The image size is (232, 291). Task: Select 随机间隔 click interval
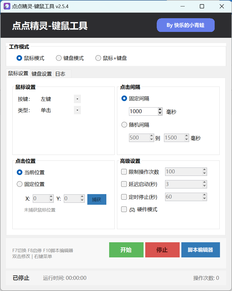tap(124, 125)
